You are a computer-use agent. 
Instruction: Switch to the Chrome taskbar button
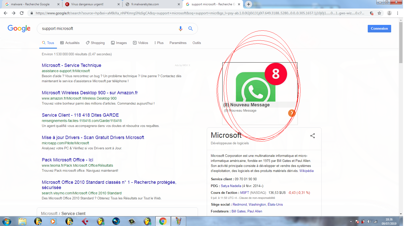click(x=163, y=221)
